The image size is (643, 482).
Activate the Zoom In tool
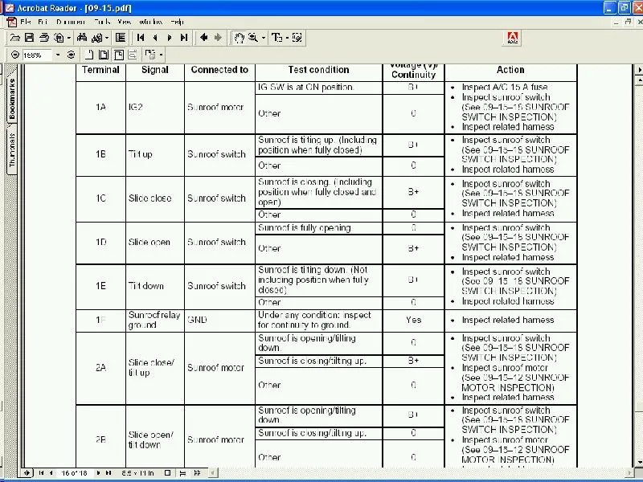[252, 38]
